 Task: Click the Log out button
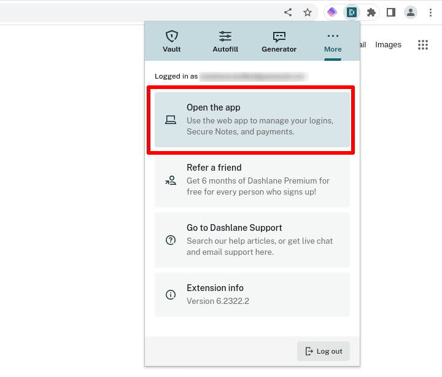(324, 351)
